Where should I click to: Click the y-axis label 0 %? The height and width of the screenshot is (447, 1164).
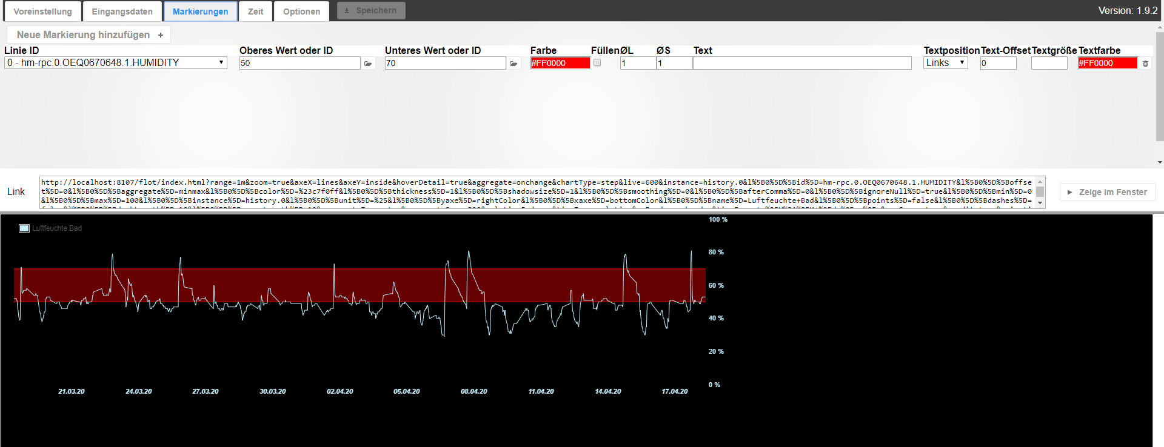coord(714,385)
